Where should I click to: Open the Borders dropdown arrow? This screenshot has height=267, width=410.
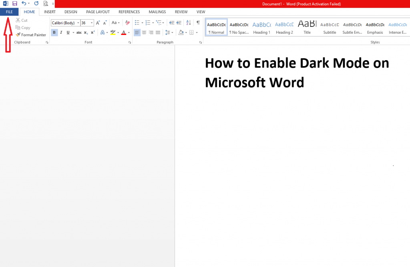coord(197,32)
